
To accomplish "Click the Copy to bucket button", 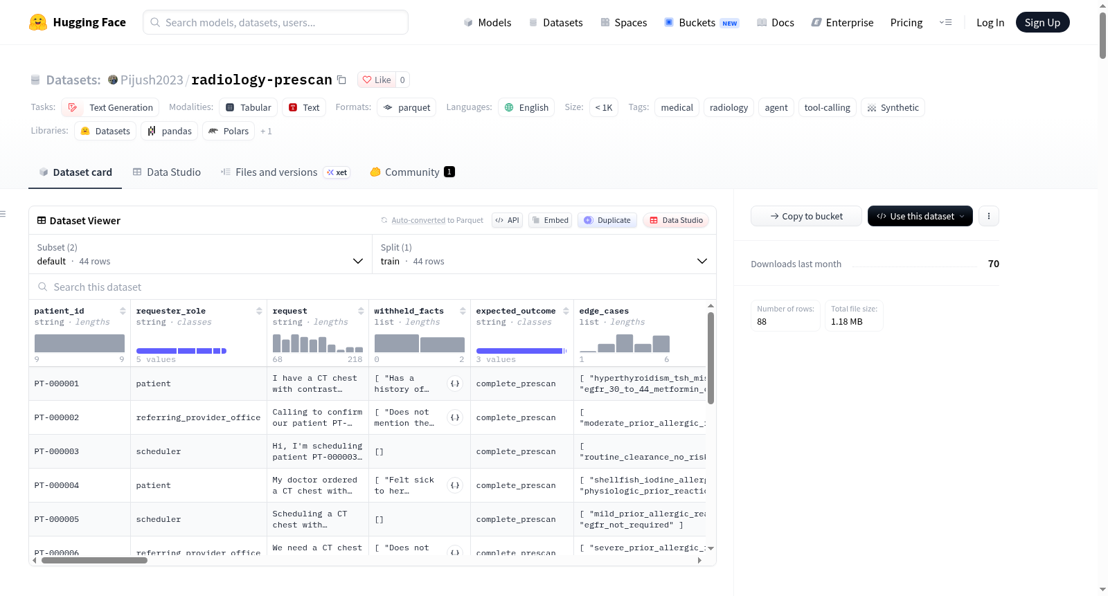I will (x=806, y=216).
